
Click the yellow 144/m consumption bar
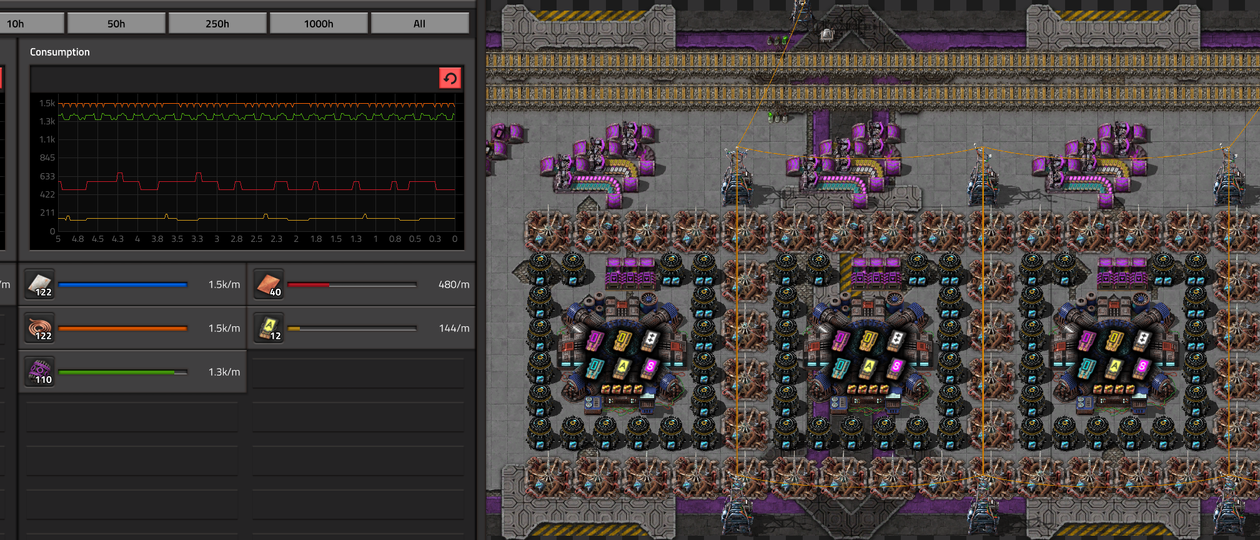click(352, 328)
